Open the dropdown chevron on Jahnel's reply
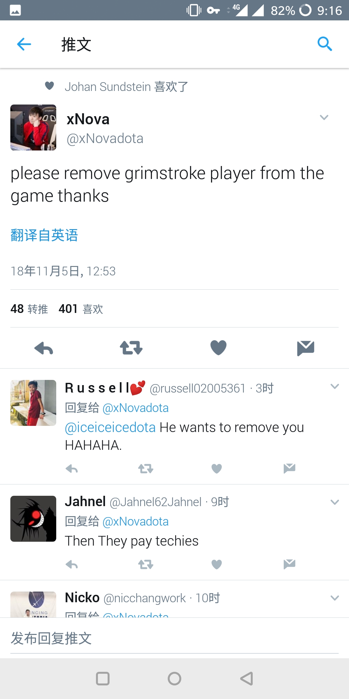 click(x=335, y=502)
